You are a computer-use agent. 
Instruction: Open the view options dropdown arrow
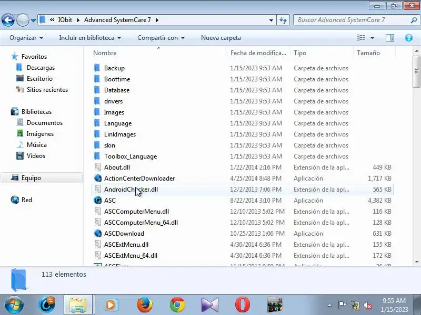[x=372, y=38]
